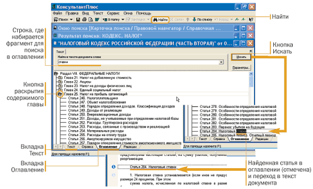Click the context help arrow-question icon
313x189 pixels.
pyautogui.click(x=251, y=19)
